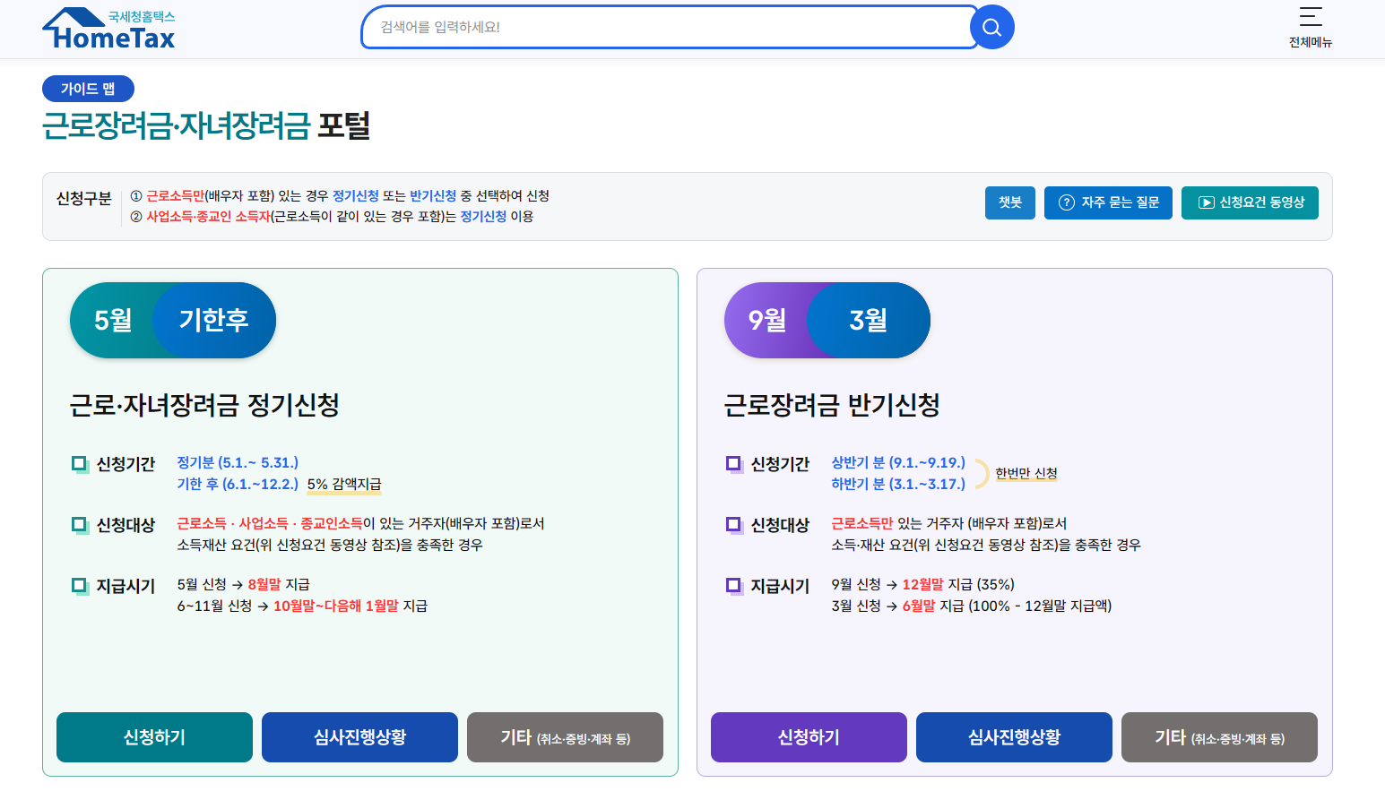Image resolution: width=1385 pixels, height=800 pixels.
Task: Click the HomeTax logo
Action: [x=108, y=28]
